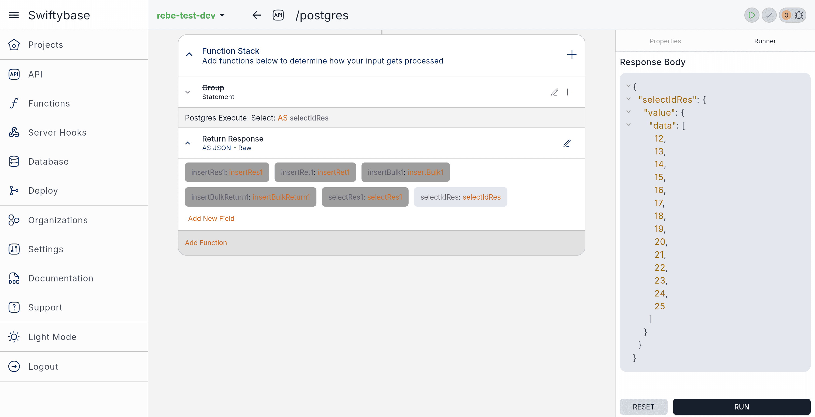
Task: Click the Swiftybase logo text
Action: pos(59,15)
